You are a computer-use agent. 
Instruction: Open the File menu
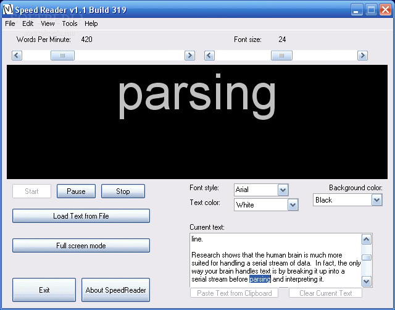click(10, 23)
